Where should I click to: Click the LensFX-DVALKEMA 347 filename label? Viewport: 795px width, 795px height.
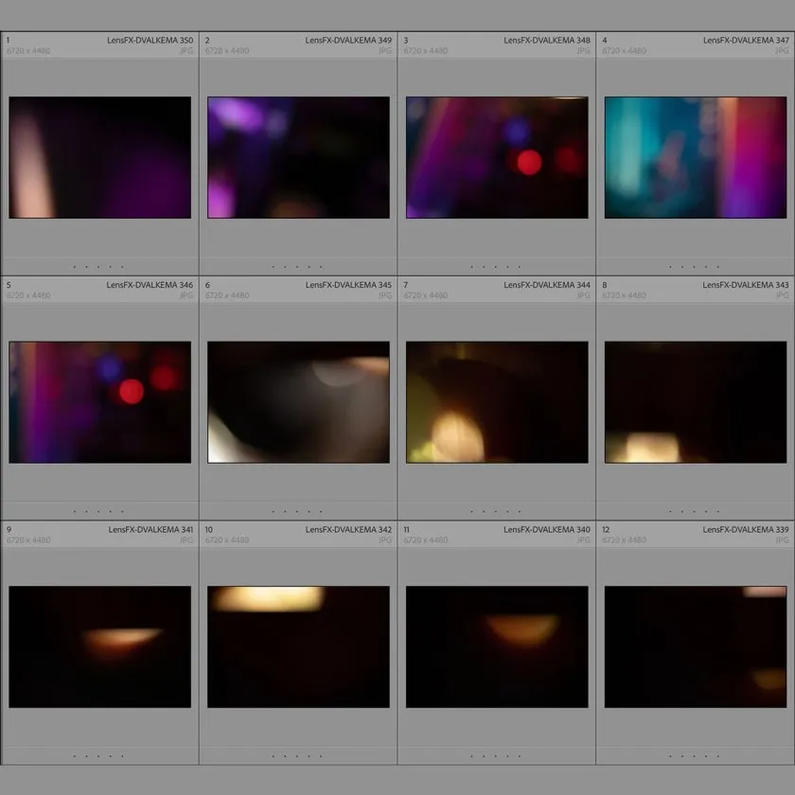pyautogui.click(x=746, y=41)
